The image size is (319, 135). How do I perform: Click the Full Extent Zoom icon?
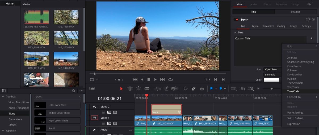pyautogui.click(x=233, y=89)
